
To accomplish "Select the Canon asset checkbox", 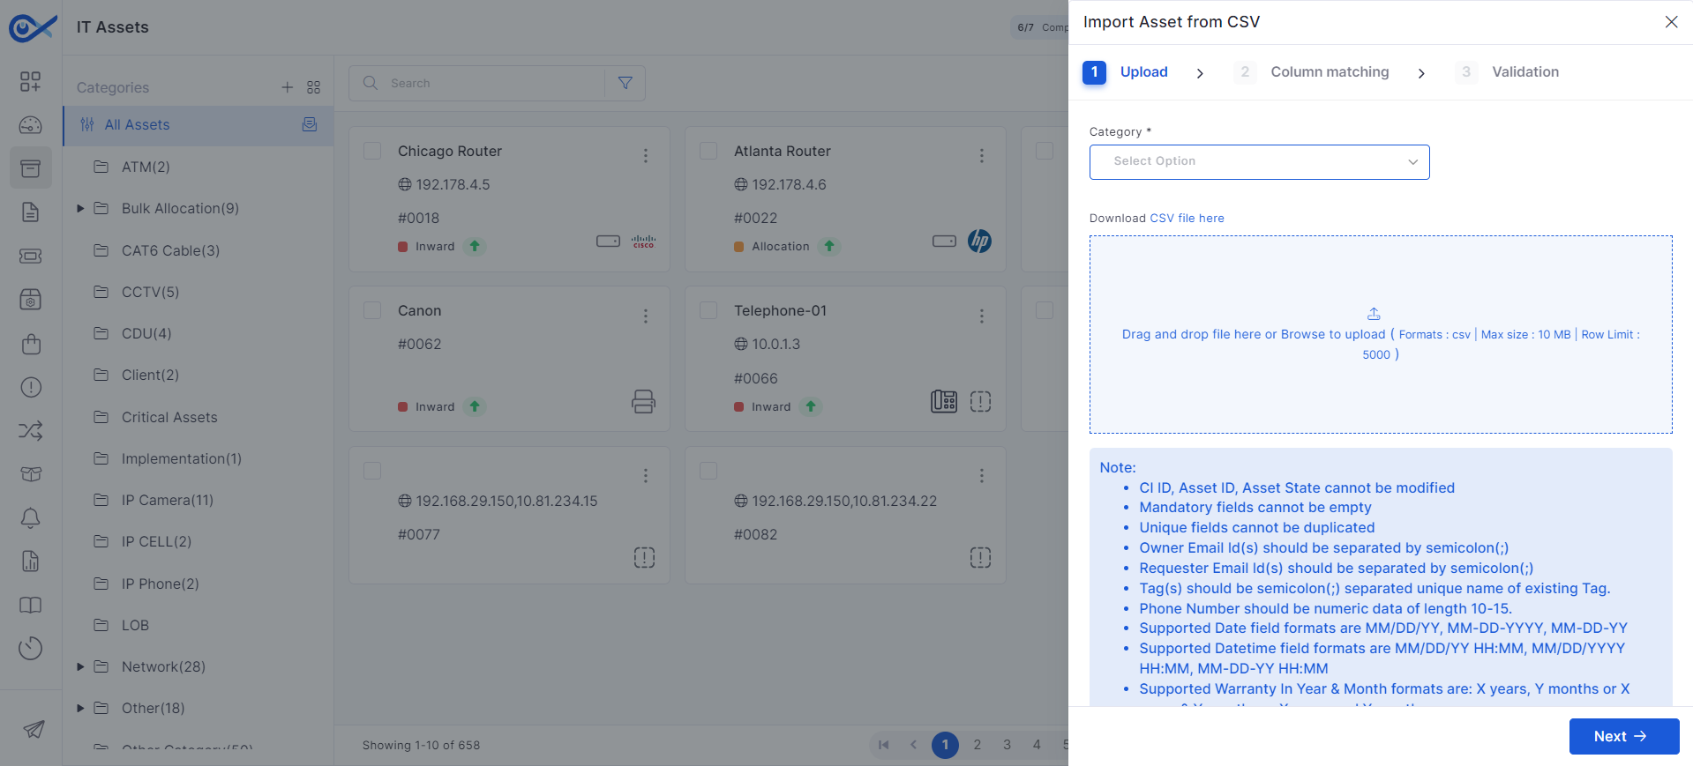I will [x=372, y=310].
